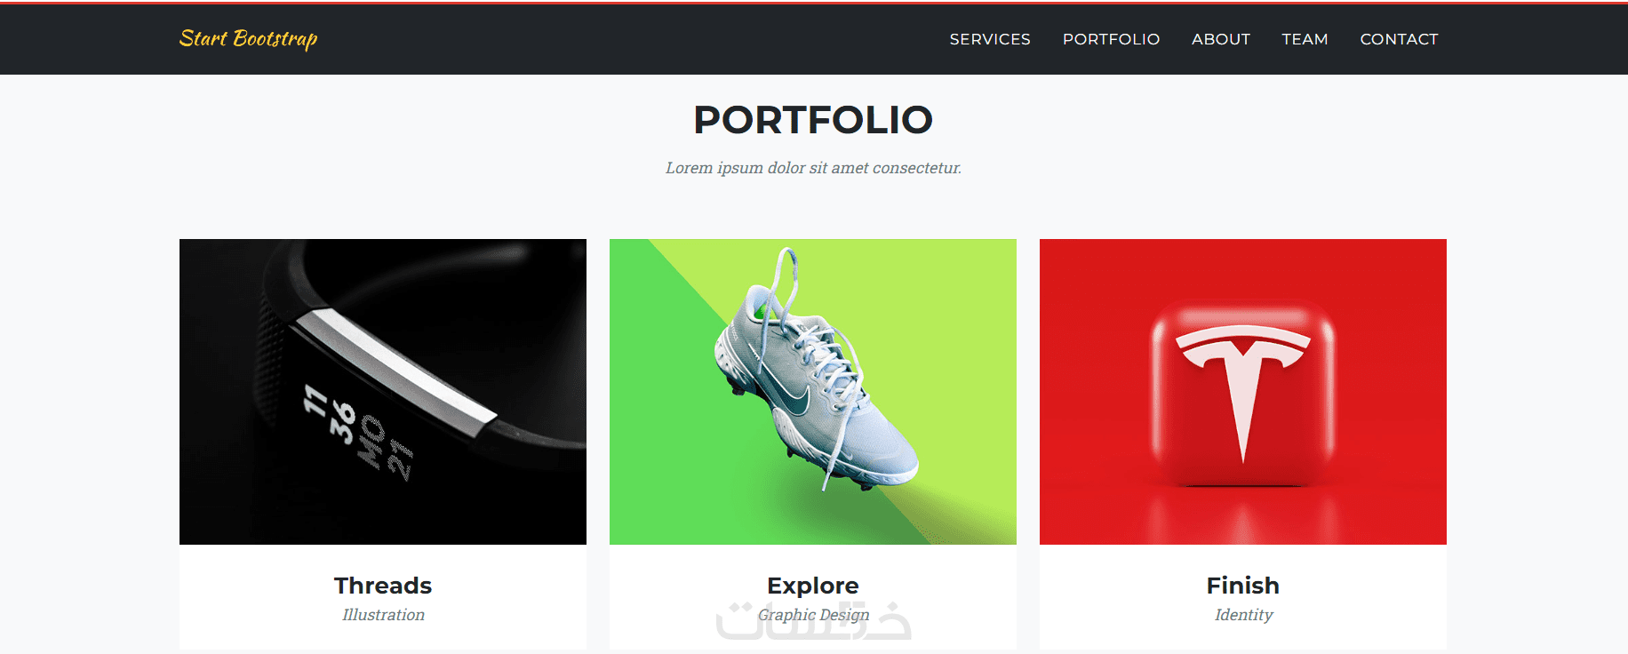Select About in the navigation bar
The image size is (1628, 654).
point(1220,39)
